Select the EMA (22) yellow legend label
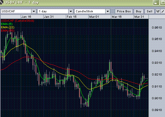Image resolution: width=165 pixels, height=117 pixels. 8,27
